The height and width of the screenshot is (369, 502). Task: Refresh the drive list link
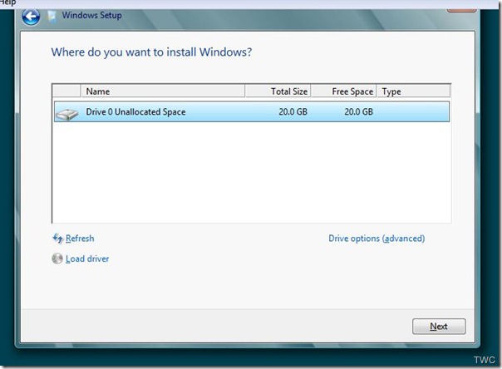80,239
